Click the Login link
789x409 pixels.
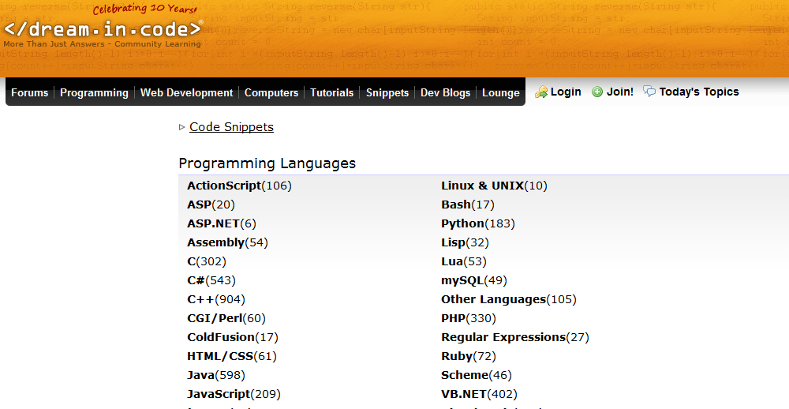pyautogui.click(x=566, y=92)
